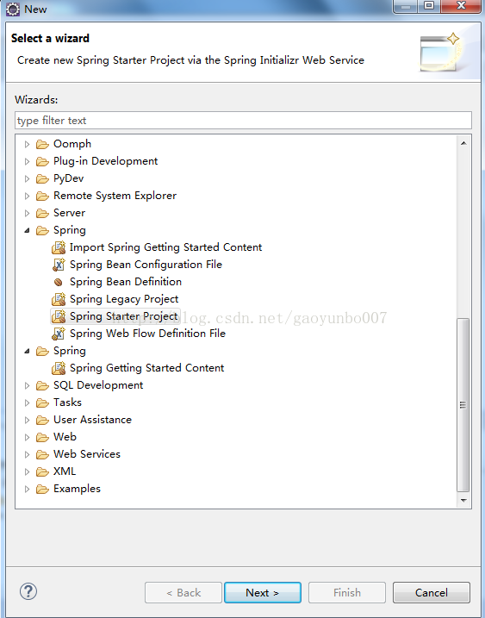
Task: Click the scroll down arrow of wizard list
Action: coord(463,501)
